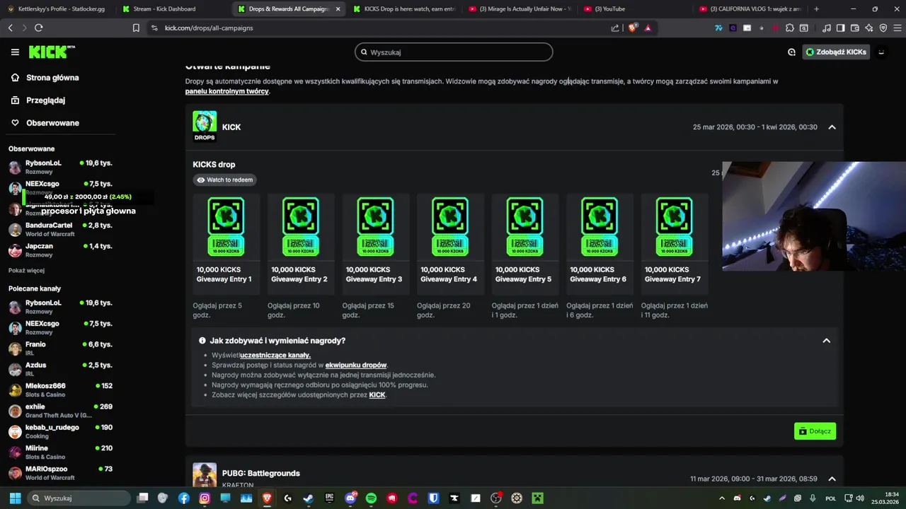The height and width of the screenshot is (509, 906).
Task: Collapse the PUBG: Battlegrounds campaign
Action: (832, 479)
